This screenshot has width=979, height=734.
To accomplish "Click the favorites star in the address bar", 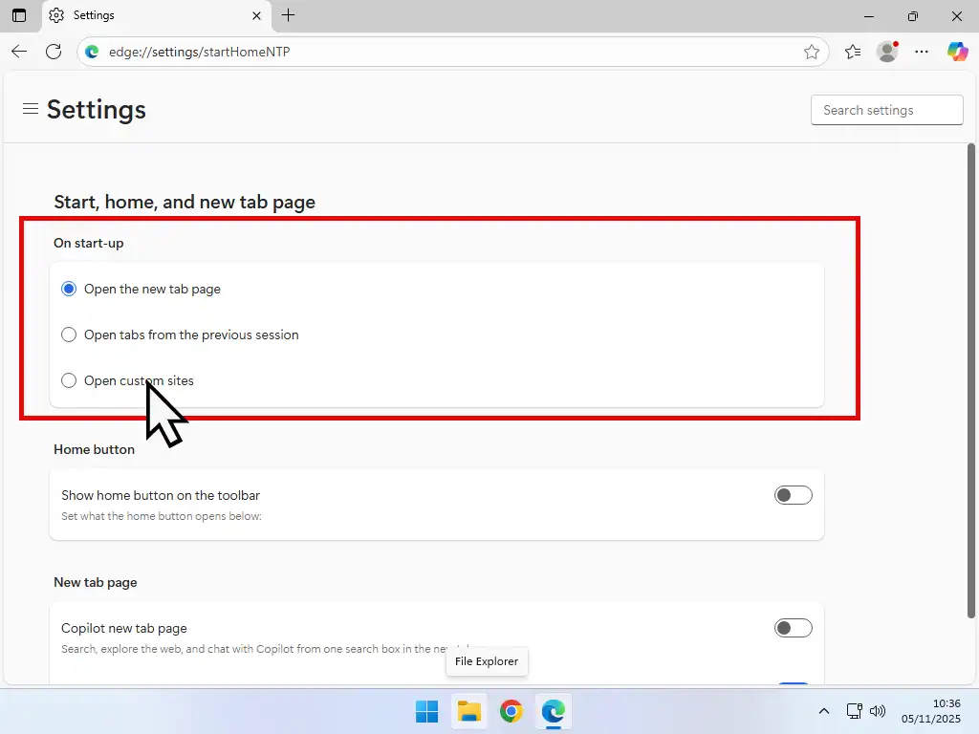I will 812,52.
